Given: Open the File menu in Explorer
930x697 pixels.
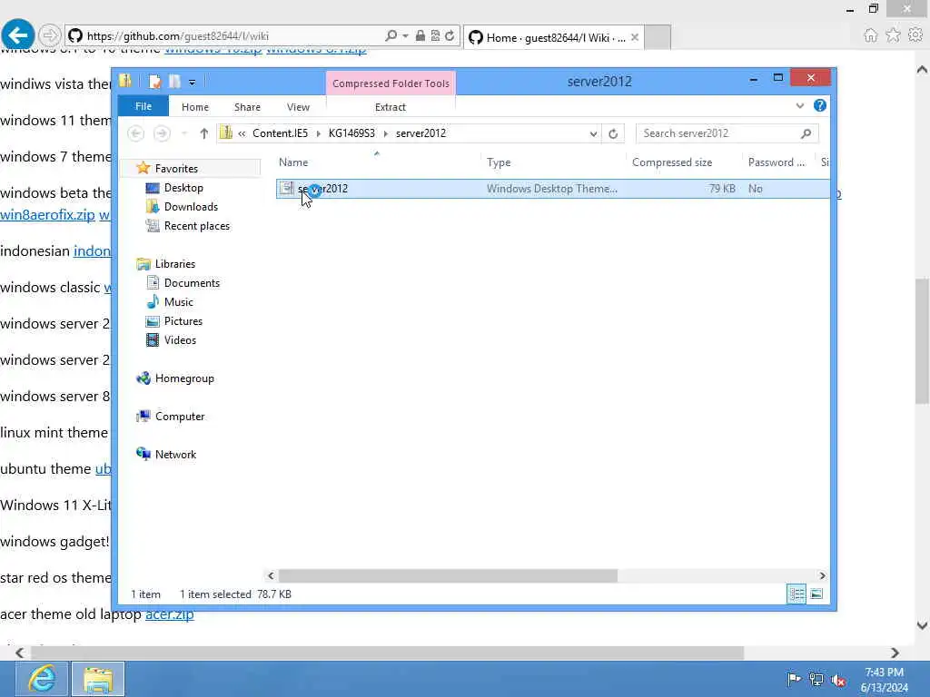Looking at the screenshot, I should (143, 106).
